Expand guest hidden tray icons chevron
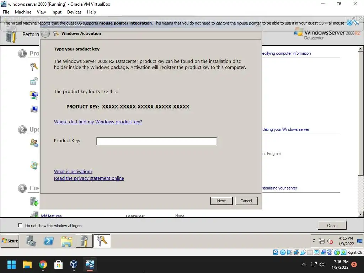This screenshot has width=364, height=273. coord(314,241)
